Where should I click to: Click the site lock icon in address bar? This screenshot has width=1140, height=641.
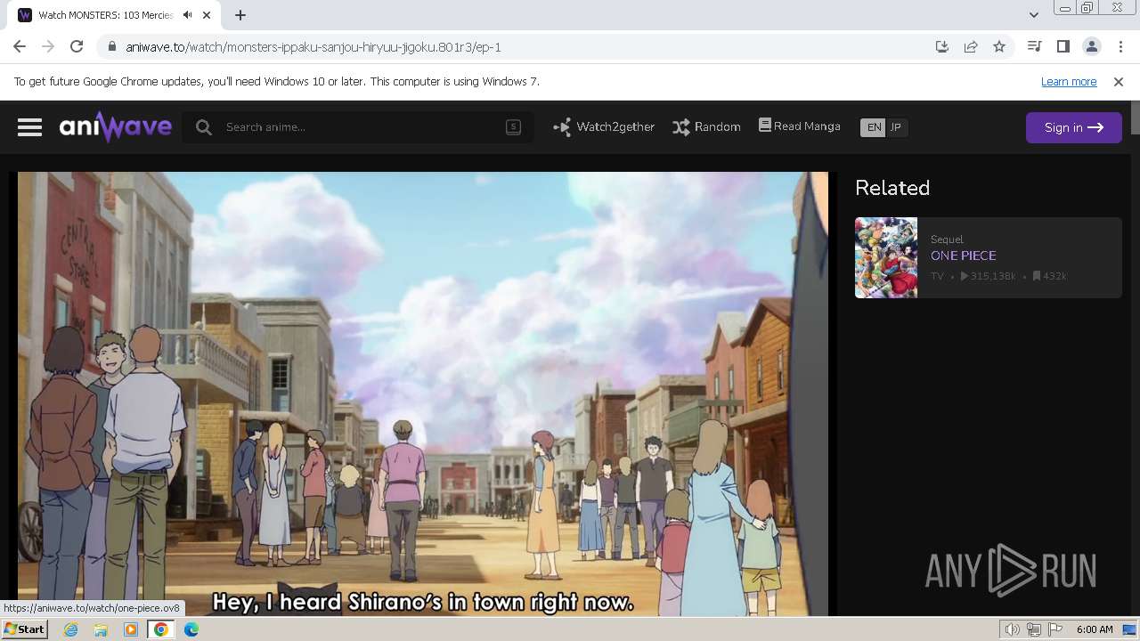pos(111,47)
